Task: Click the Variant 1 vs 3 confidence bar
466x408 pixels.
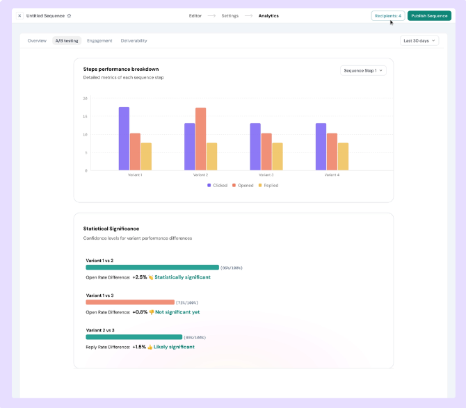Action: 130,302
